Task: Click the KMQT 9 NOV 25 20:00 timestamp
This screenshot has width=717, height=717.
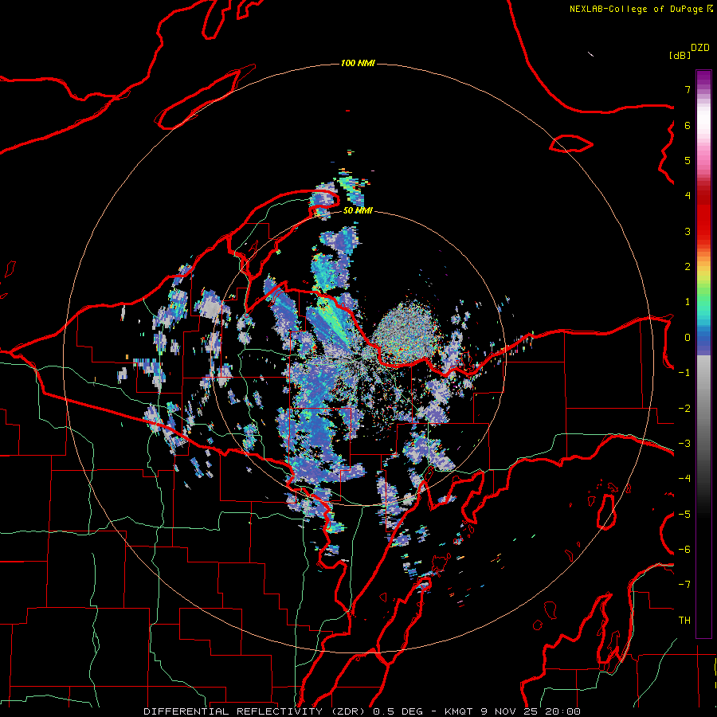Action: point(512,711)
